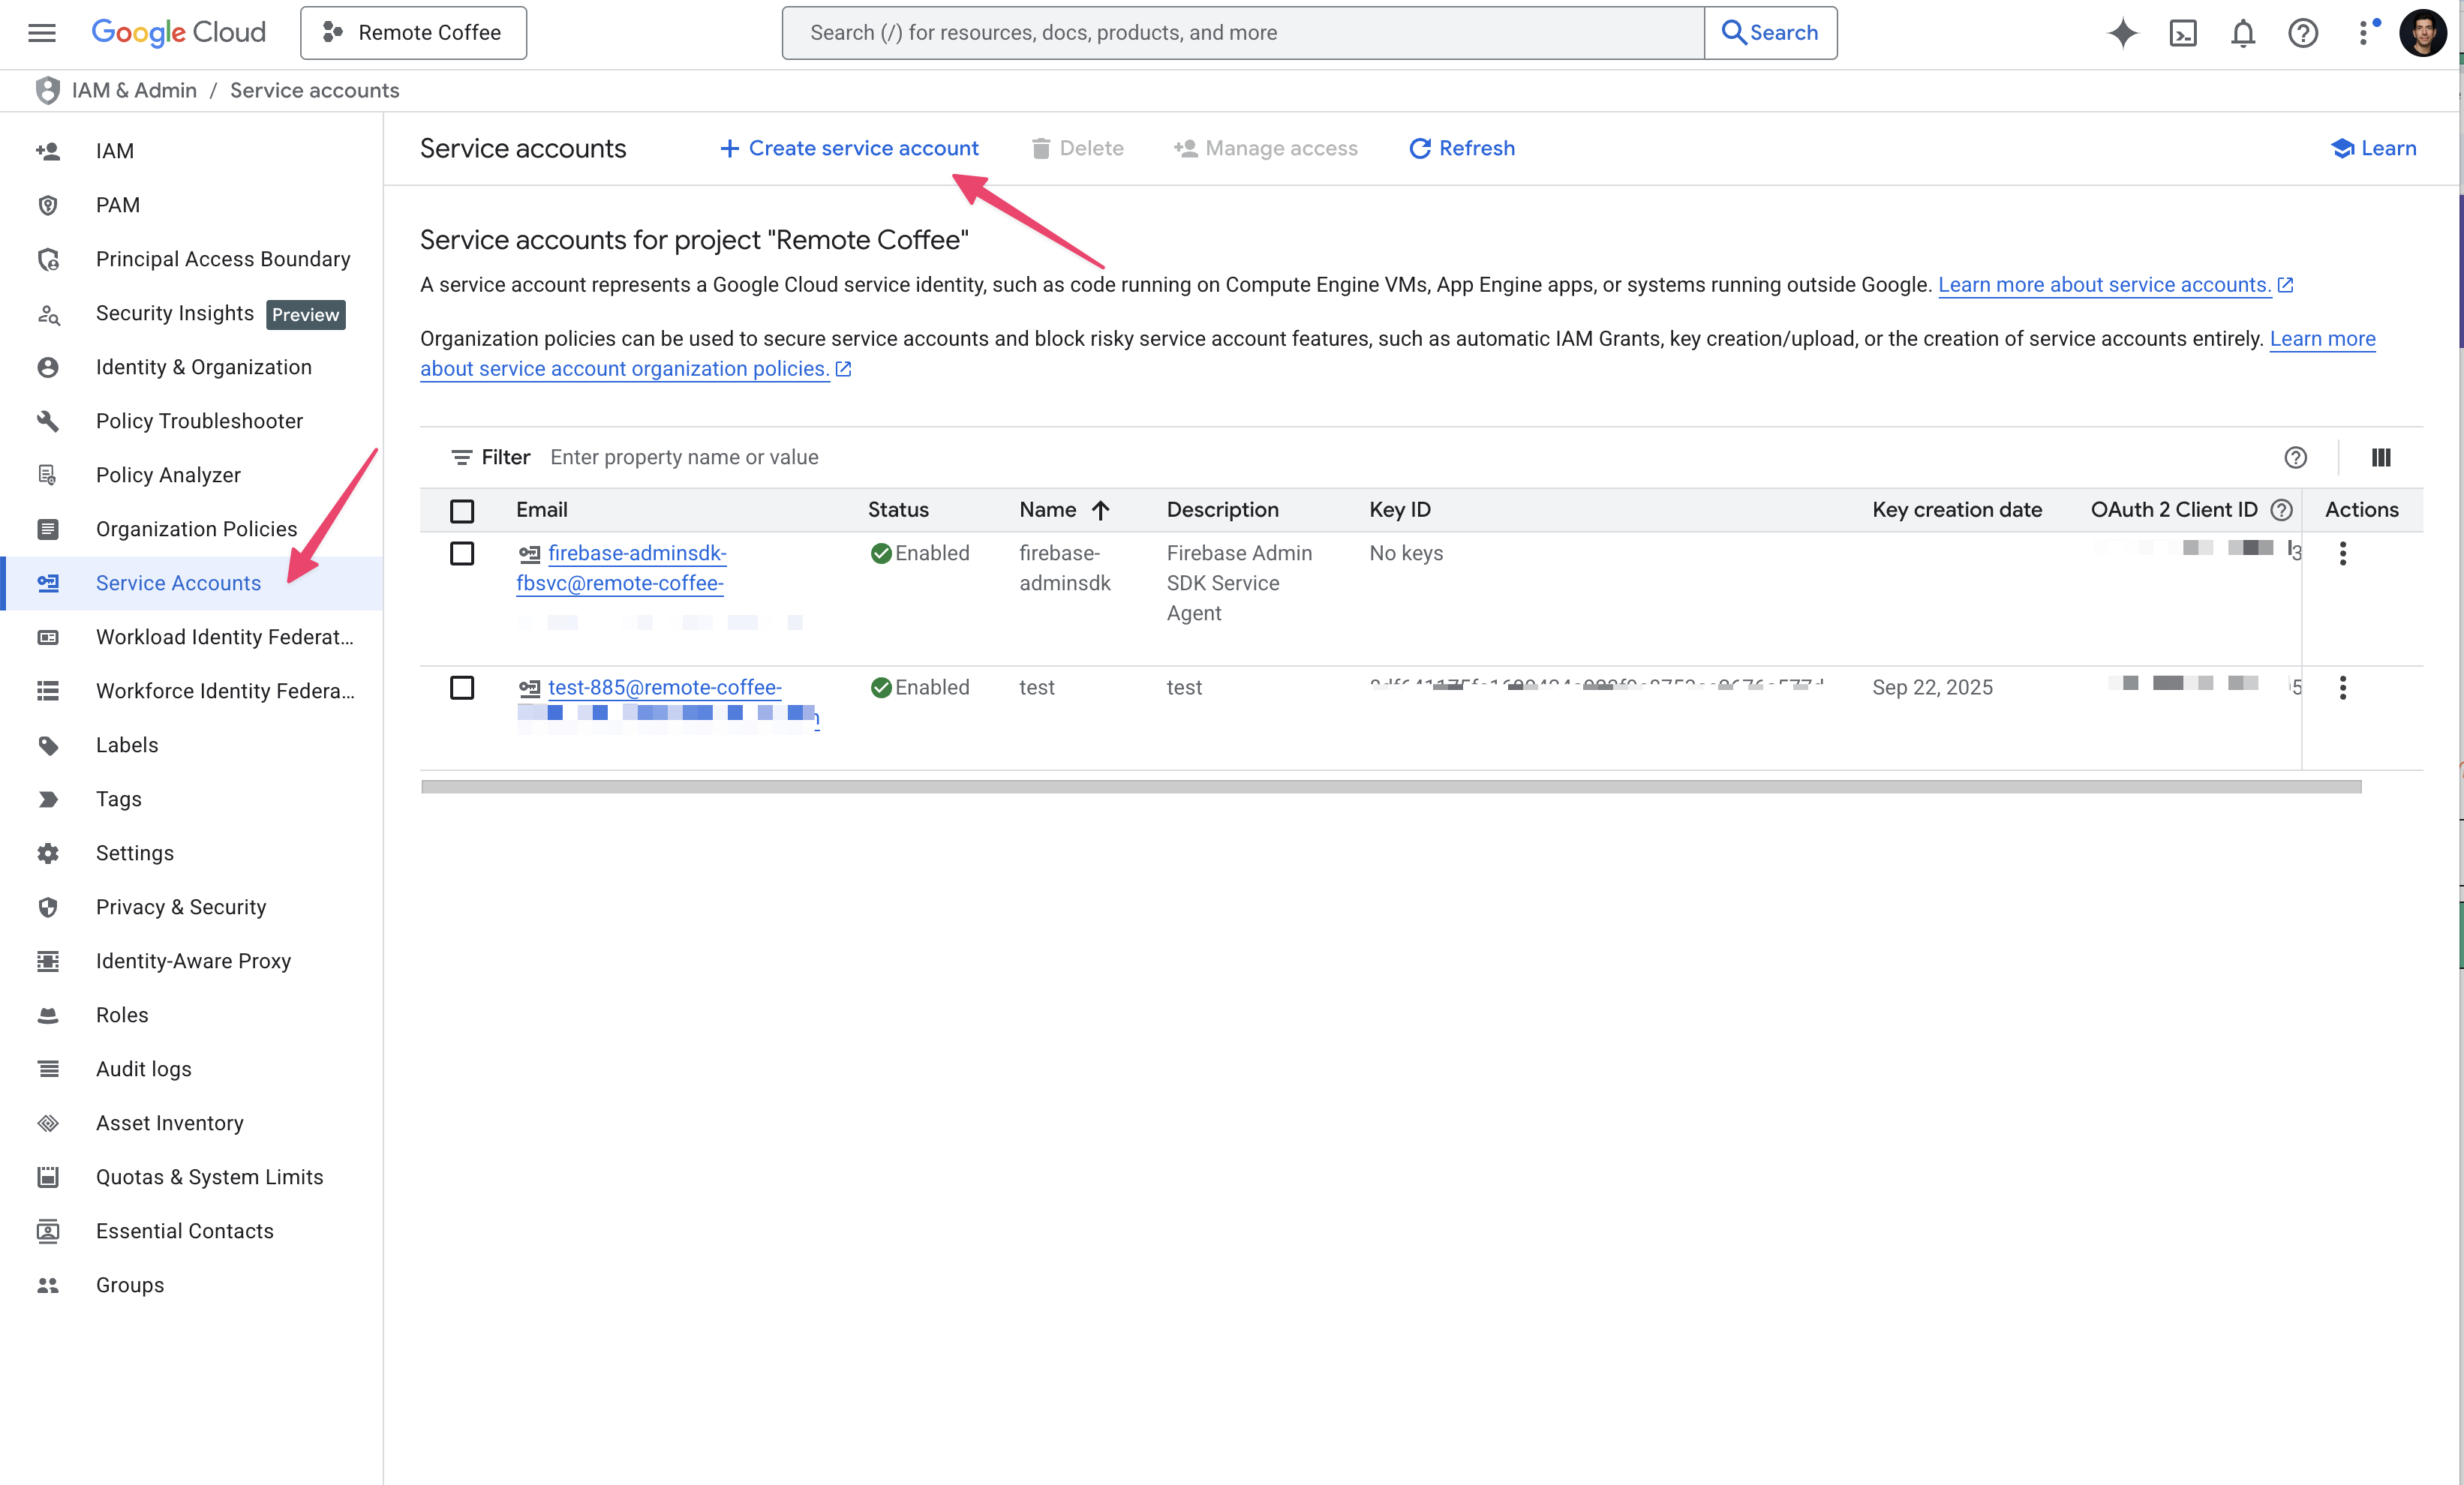2464x1485 pixels.
Task: Select the test-885 account checkbox
Action: [462, 688]
